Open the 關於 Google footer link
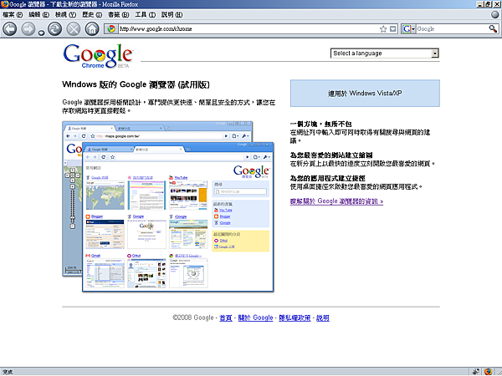502x376 pixels. (255, 318)
